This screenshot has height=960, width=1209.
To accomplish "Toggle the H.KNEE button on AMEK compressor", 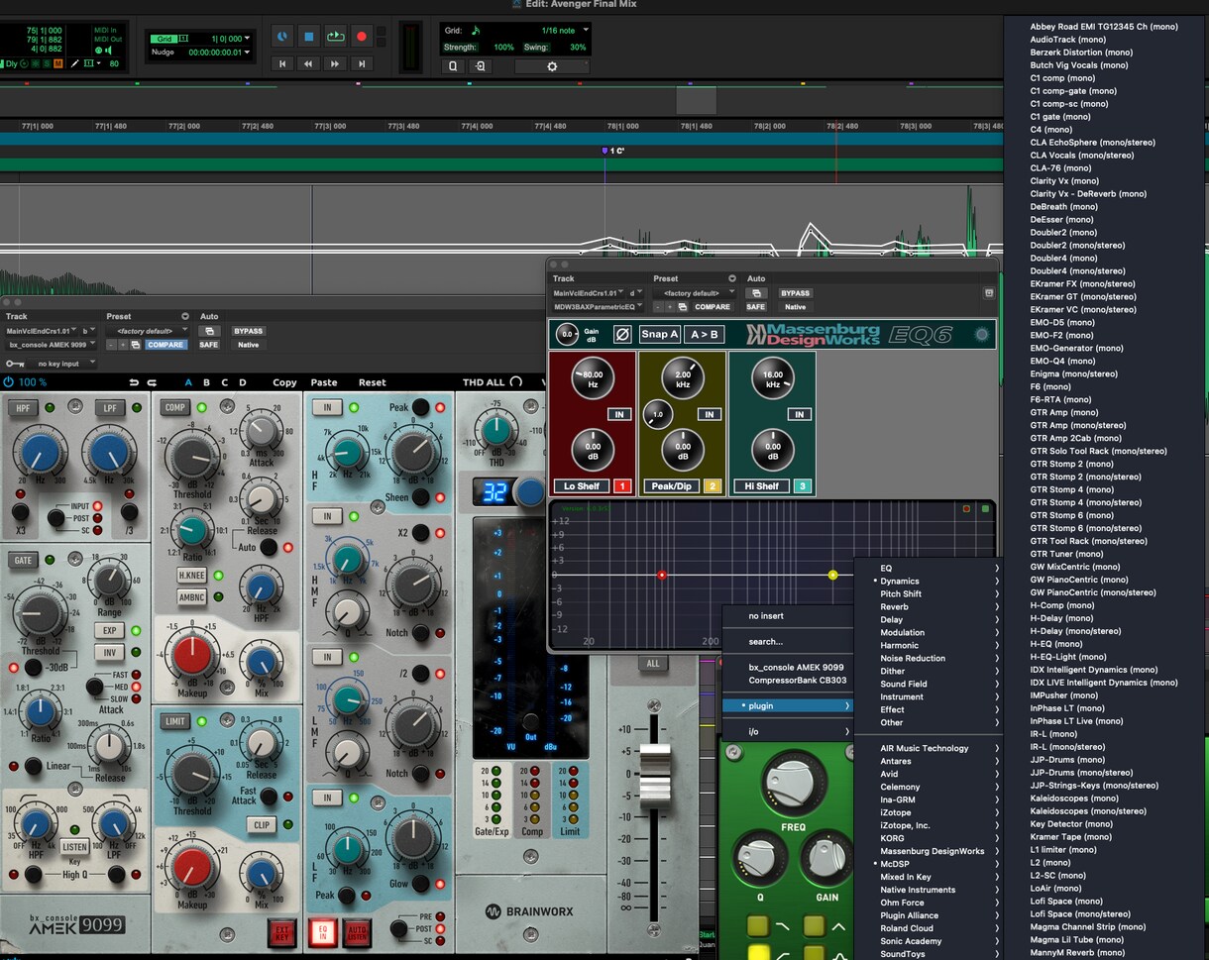I will tap(191, 575).
